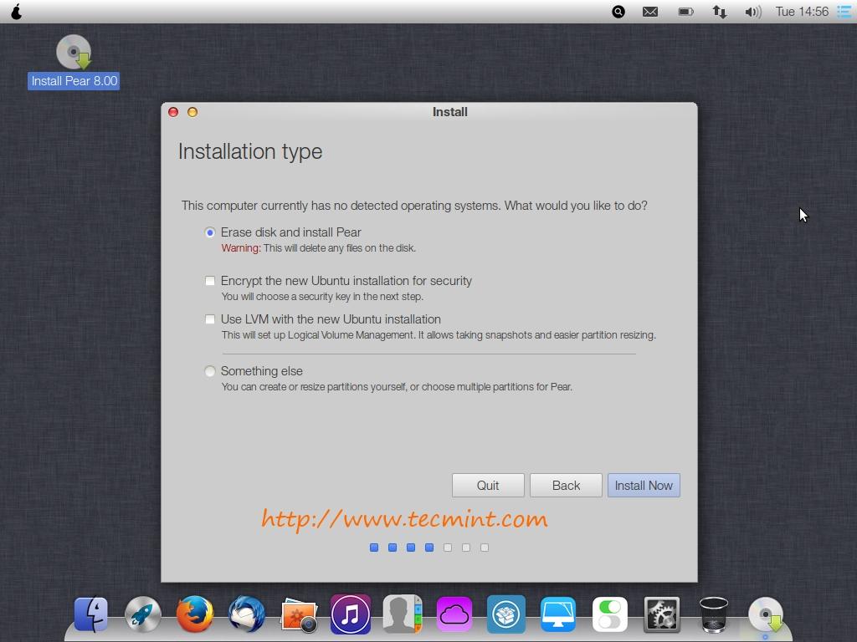
Task: Open the purple cloud app in dock
Action: click(454, 615)
